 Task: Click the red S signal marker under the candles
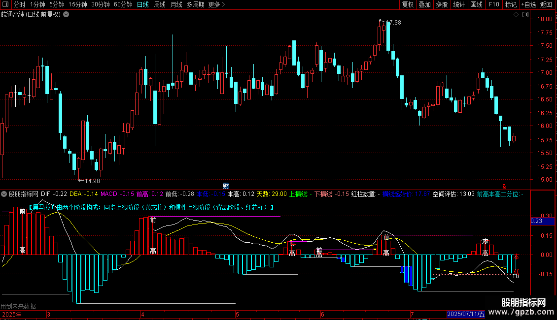[504, 187]
